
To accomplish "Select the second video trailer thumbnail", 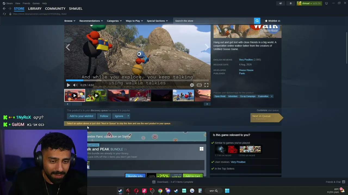I will [96, 95].
